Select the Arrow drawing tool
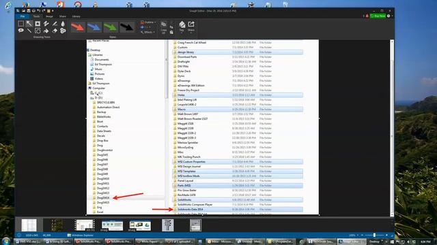Screen dimensions: 437x245 29,24
